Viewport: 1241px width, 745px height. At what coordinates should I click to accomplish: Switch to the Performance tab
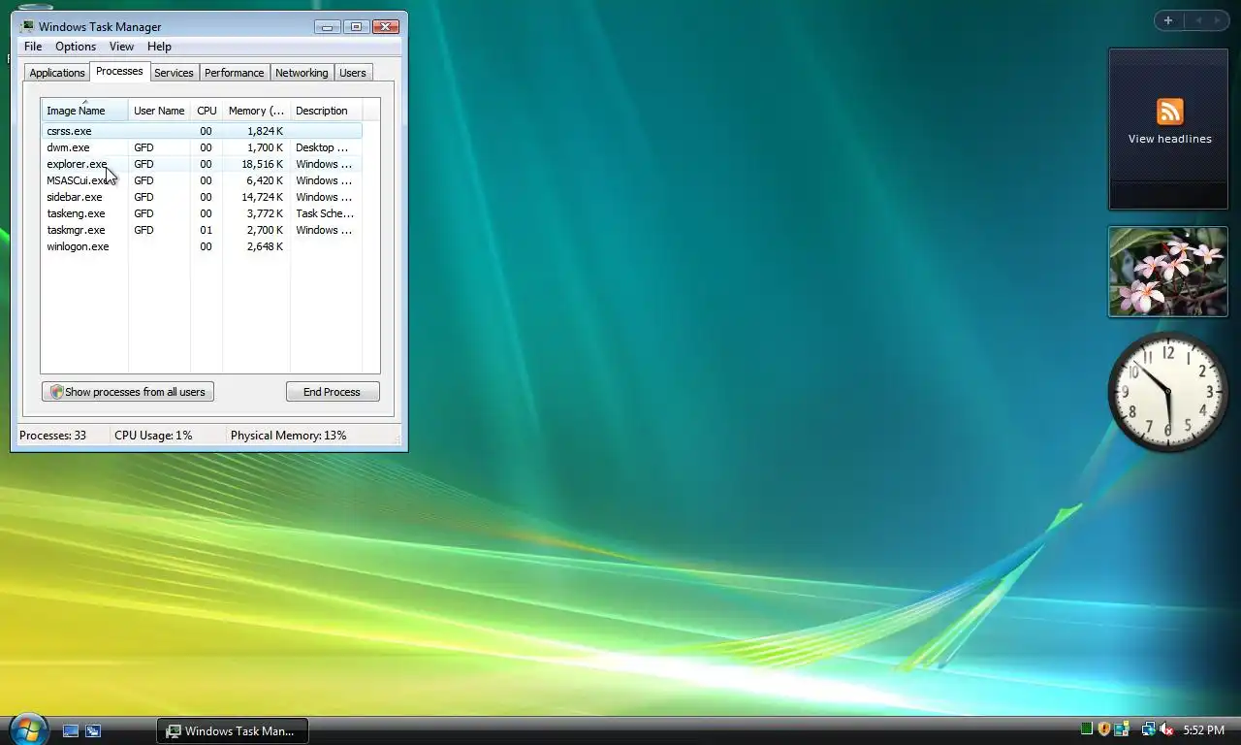[x=234, y=73]
